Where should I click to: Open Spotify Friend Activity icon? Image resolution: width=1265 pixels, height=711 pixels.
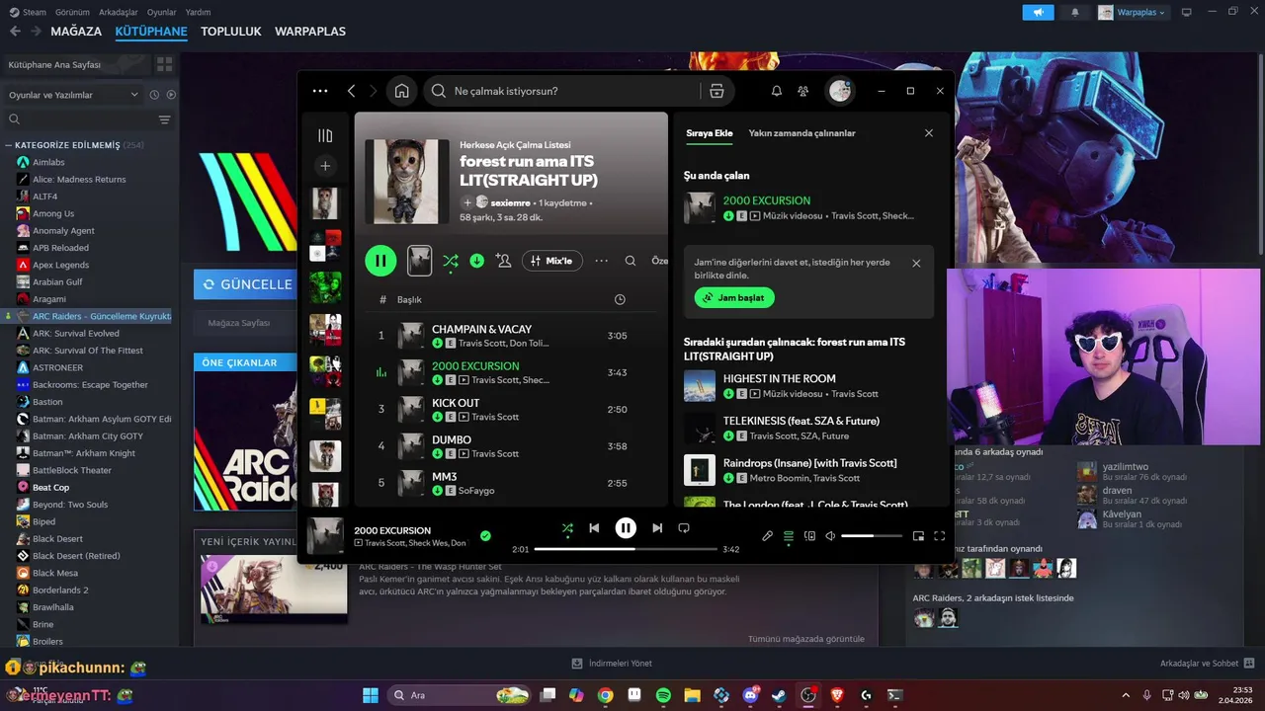pos(803,91)
